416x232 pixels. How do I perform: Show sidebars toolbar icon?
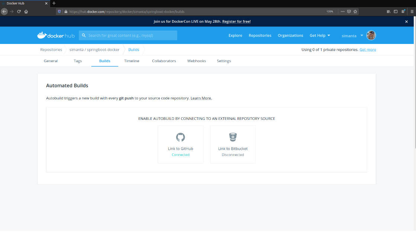(396, 12)
